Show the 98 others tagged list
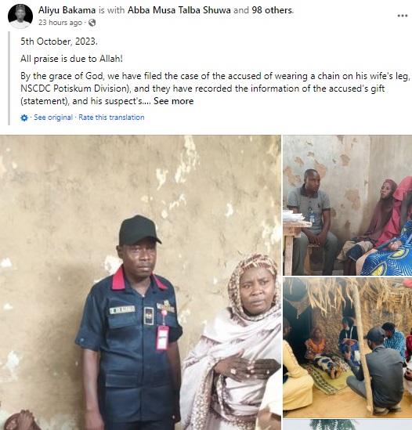This screenshot has width=412, height=430. 272,10
